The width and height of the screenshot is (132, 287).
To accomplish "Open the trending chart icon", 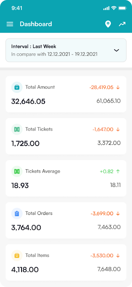I will point(122,24).
